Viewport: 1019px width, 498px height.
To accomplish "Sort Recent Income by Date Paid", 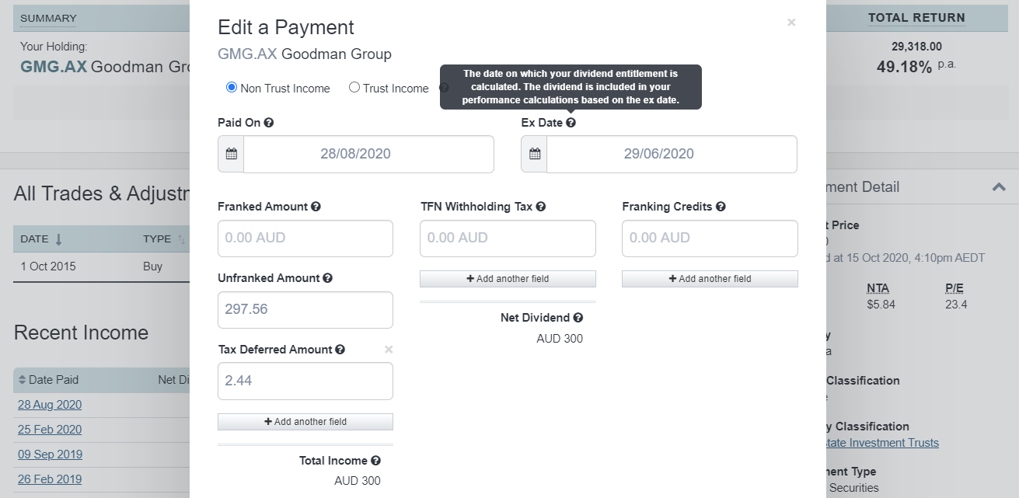I will pyautogui.click(x=48, y=380).
